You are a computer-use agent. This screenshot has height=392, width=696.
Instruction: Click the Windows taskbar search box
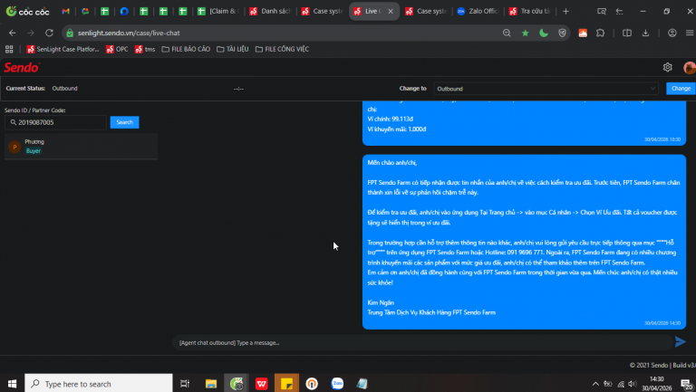[x=99, y=384]
